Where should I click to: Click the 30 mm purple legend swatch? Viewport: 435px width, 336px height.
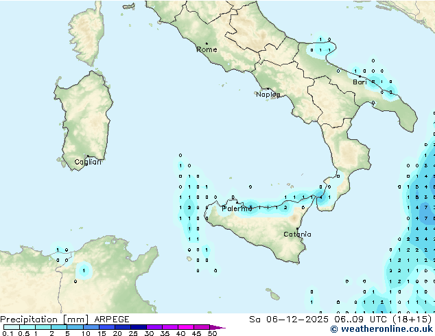154,327
